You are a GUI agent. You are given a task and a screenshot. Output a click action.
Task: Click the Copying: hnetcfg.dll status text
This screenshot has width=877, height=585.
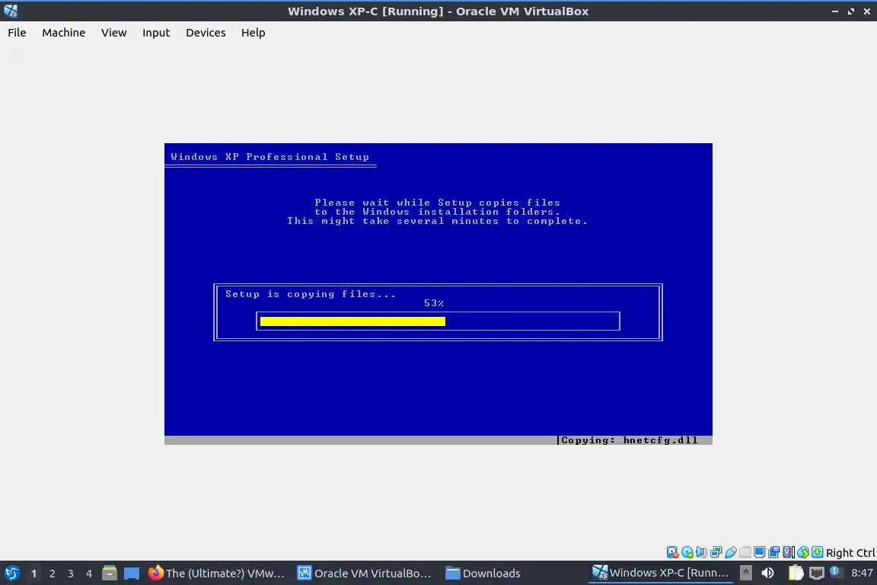tap(630, 440)
